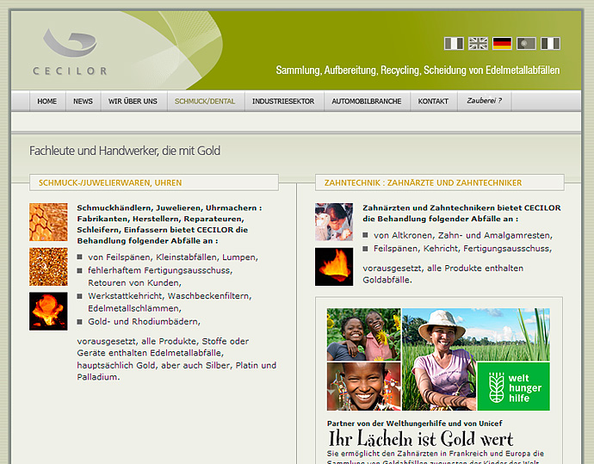Click 'Feilspänen, Kehricht, Fertigungsausschuss,' bullet
This screenshot has width=594, height=464.
[x=462, y=249]
